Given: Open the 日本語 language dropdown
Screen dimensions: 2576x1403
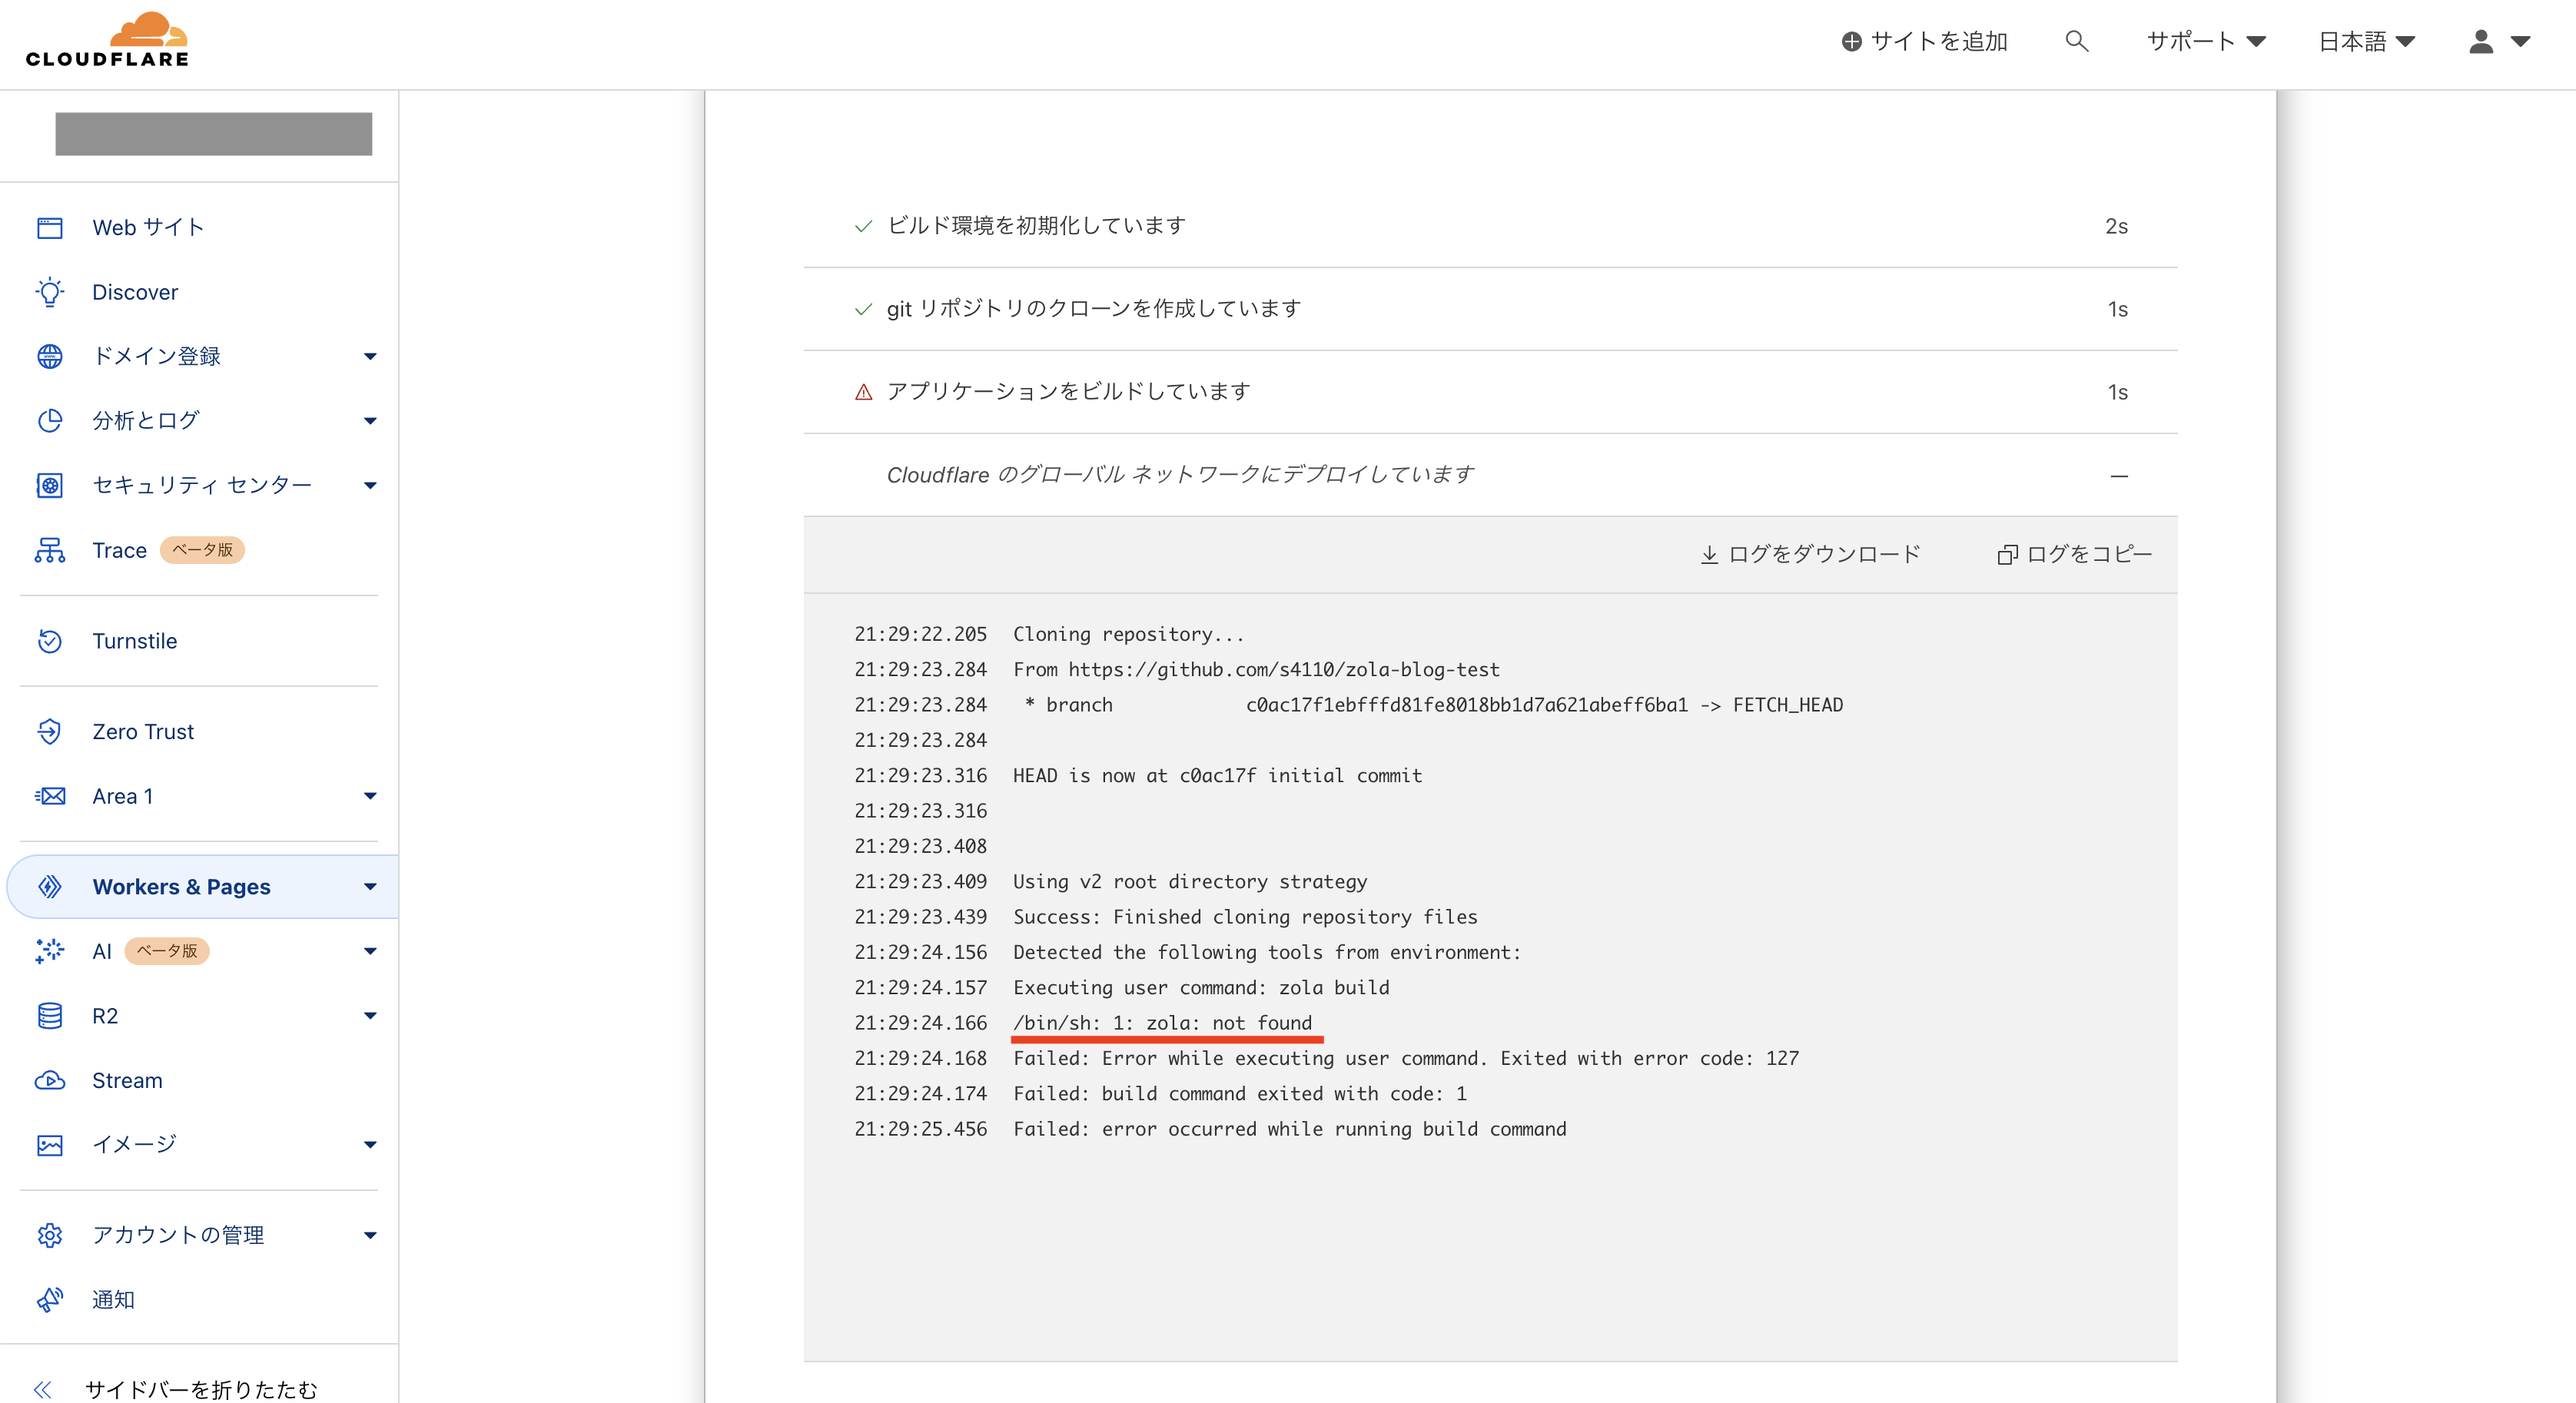Looking at the screenshot, I should click(x=2366, y=41).
